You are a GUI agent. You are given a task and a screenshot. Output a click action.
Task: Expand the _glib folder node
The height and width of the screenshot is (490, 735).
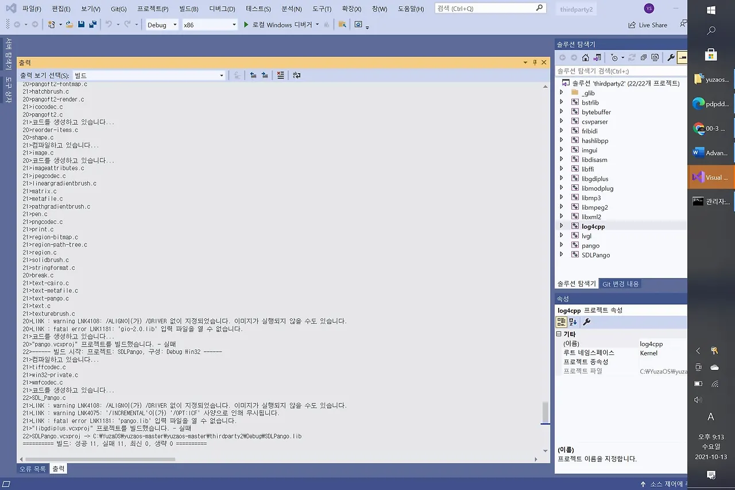[562, 92]
